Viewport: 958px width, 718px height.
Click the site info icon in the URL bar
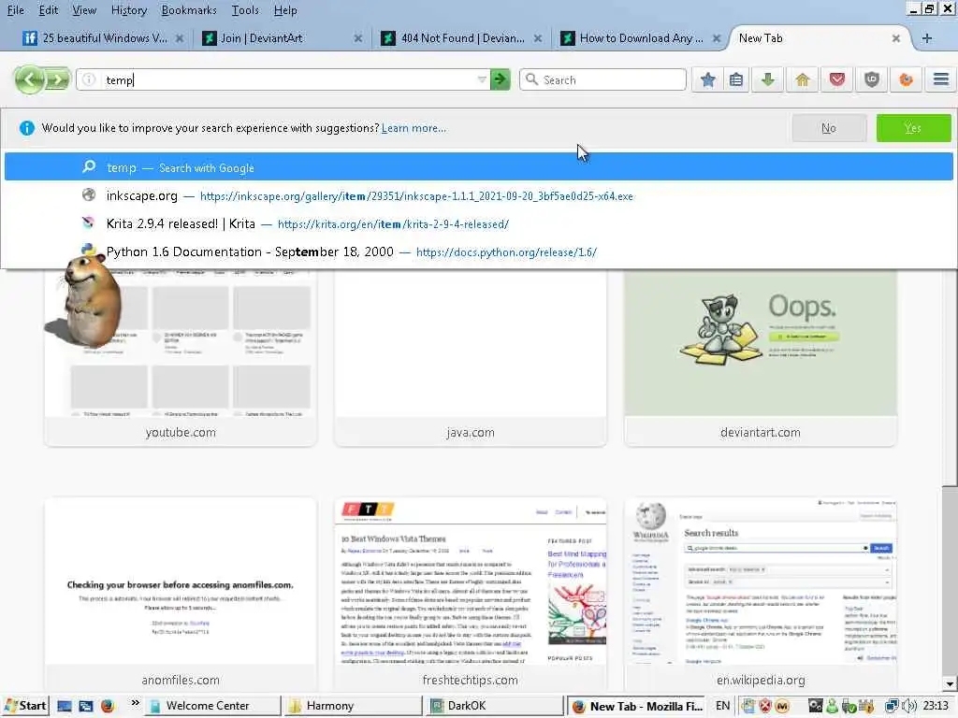coord(89,80)
